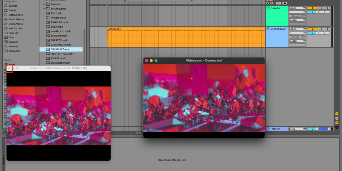The height and width of the screenshot is (171, 342).
Task: Fold the 2 CRYSBLAST track
Action: click(268, 29)
